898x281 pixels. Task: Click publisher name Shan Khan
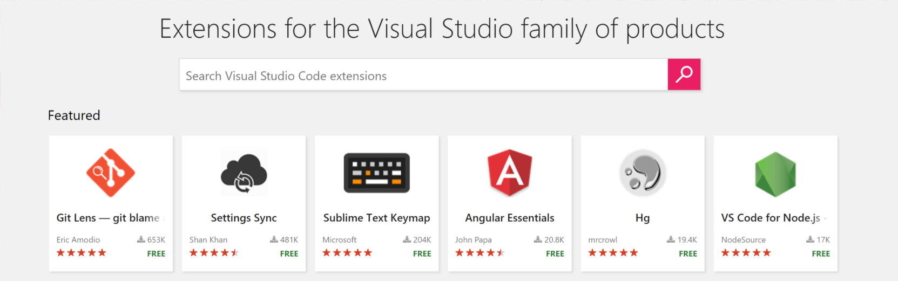click(208, 239)
